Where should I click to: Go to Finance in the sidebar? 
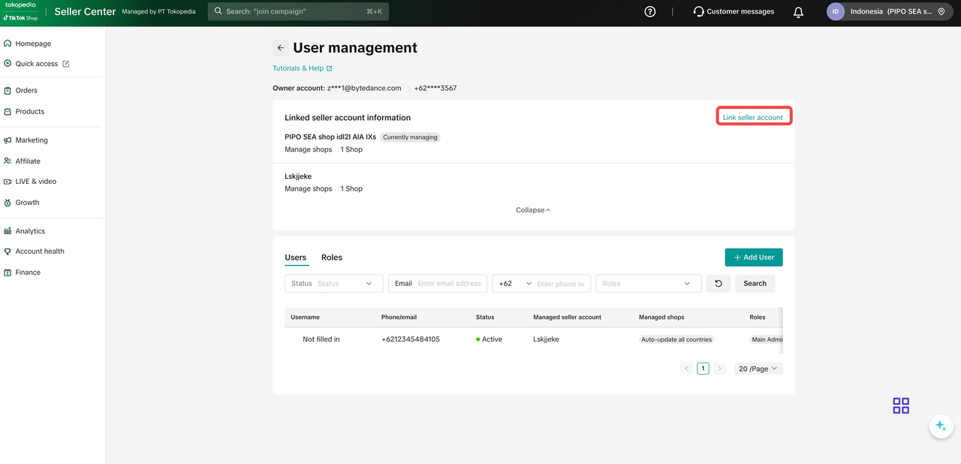click(28, 273)
